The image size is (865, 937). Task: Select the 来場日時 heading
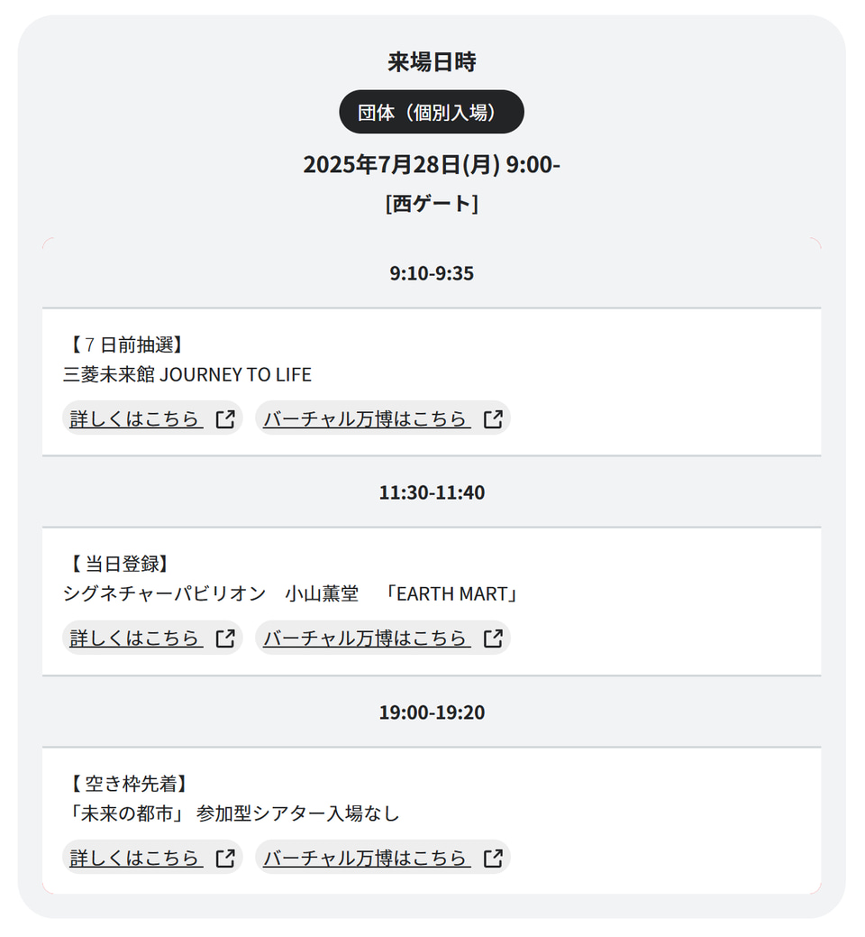coord(432,61)
